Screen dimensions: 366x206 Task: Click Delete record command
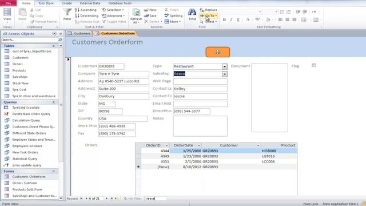point(153,22)
